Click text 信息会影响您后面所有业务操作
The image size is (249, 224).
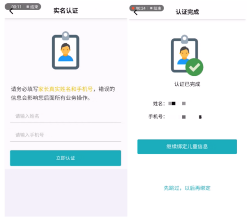coord(50,98)
